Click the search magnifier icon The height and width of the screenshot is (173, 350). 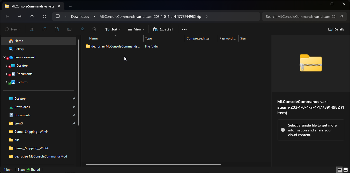(x=342, y=17)
